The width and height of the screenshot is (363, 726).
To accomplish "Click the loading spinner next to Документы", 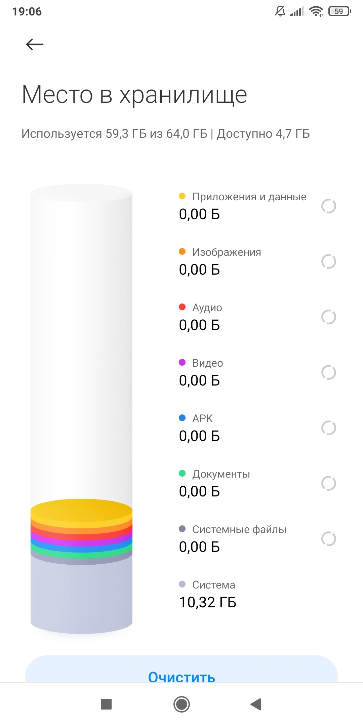I will (x=328, y=483).
